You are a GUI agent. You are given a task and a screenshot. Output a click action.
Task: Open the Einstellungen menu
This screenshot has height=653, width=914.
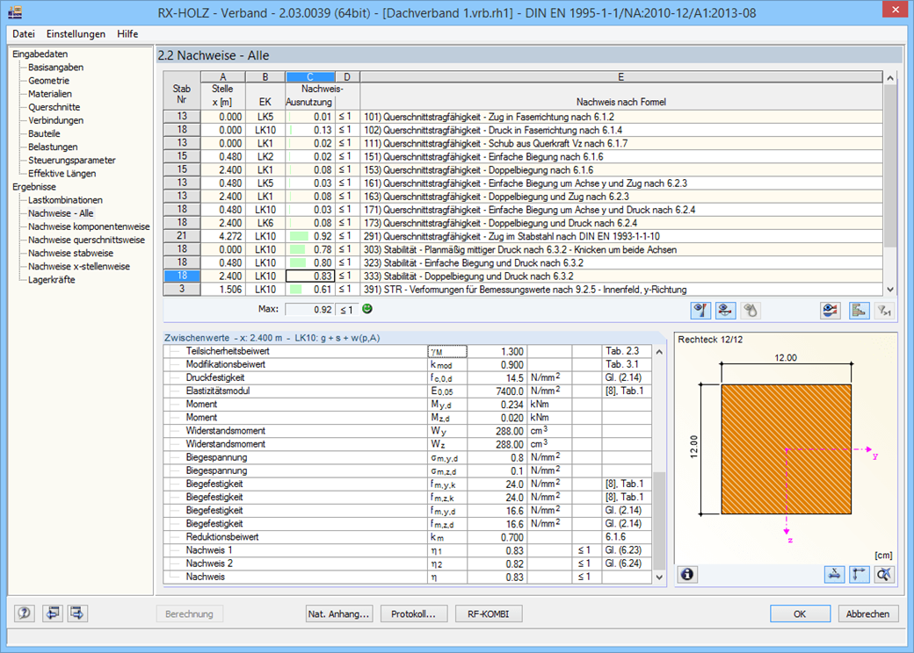pyautogui.click(x=76, y=33)
